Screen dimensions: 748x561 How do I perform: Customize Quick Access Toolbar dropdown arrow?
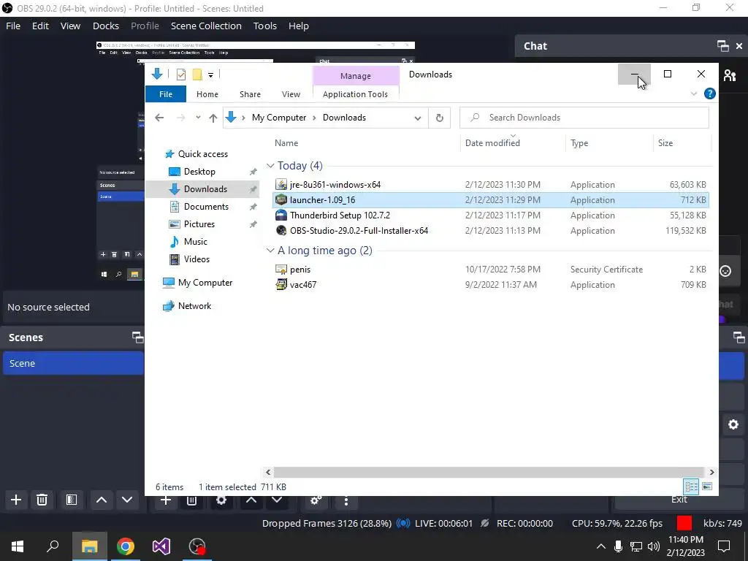(x=210, y=75)
